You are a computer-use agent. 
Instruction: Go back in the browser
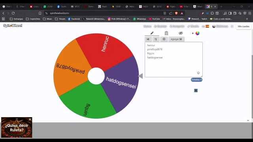click(x=4, y=13)
